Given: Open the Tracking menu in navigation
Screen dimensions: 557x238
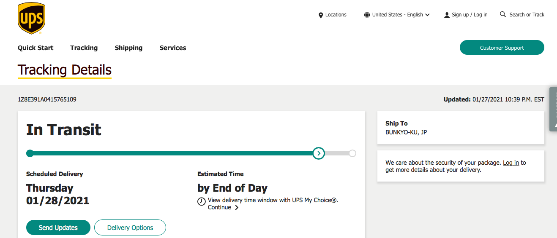Looking at the screenshot, I should click(84, 48).
